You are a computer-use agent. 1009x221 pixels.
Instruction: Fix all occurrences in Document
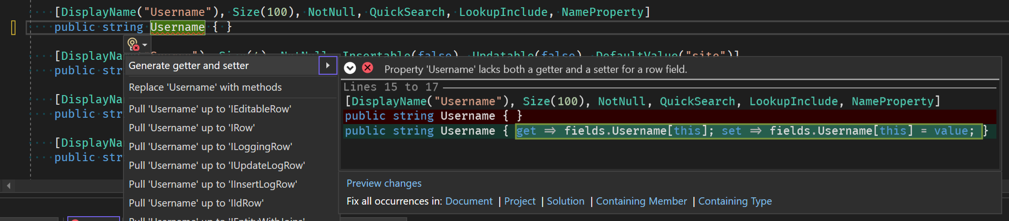point(469,201)
